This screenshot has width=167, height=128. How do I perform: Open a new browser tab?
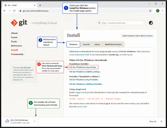click(40, 5)
